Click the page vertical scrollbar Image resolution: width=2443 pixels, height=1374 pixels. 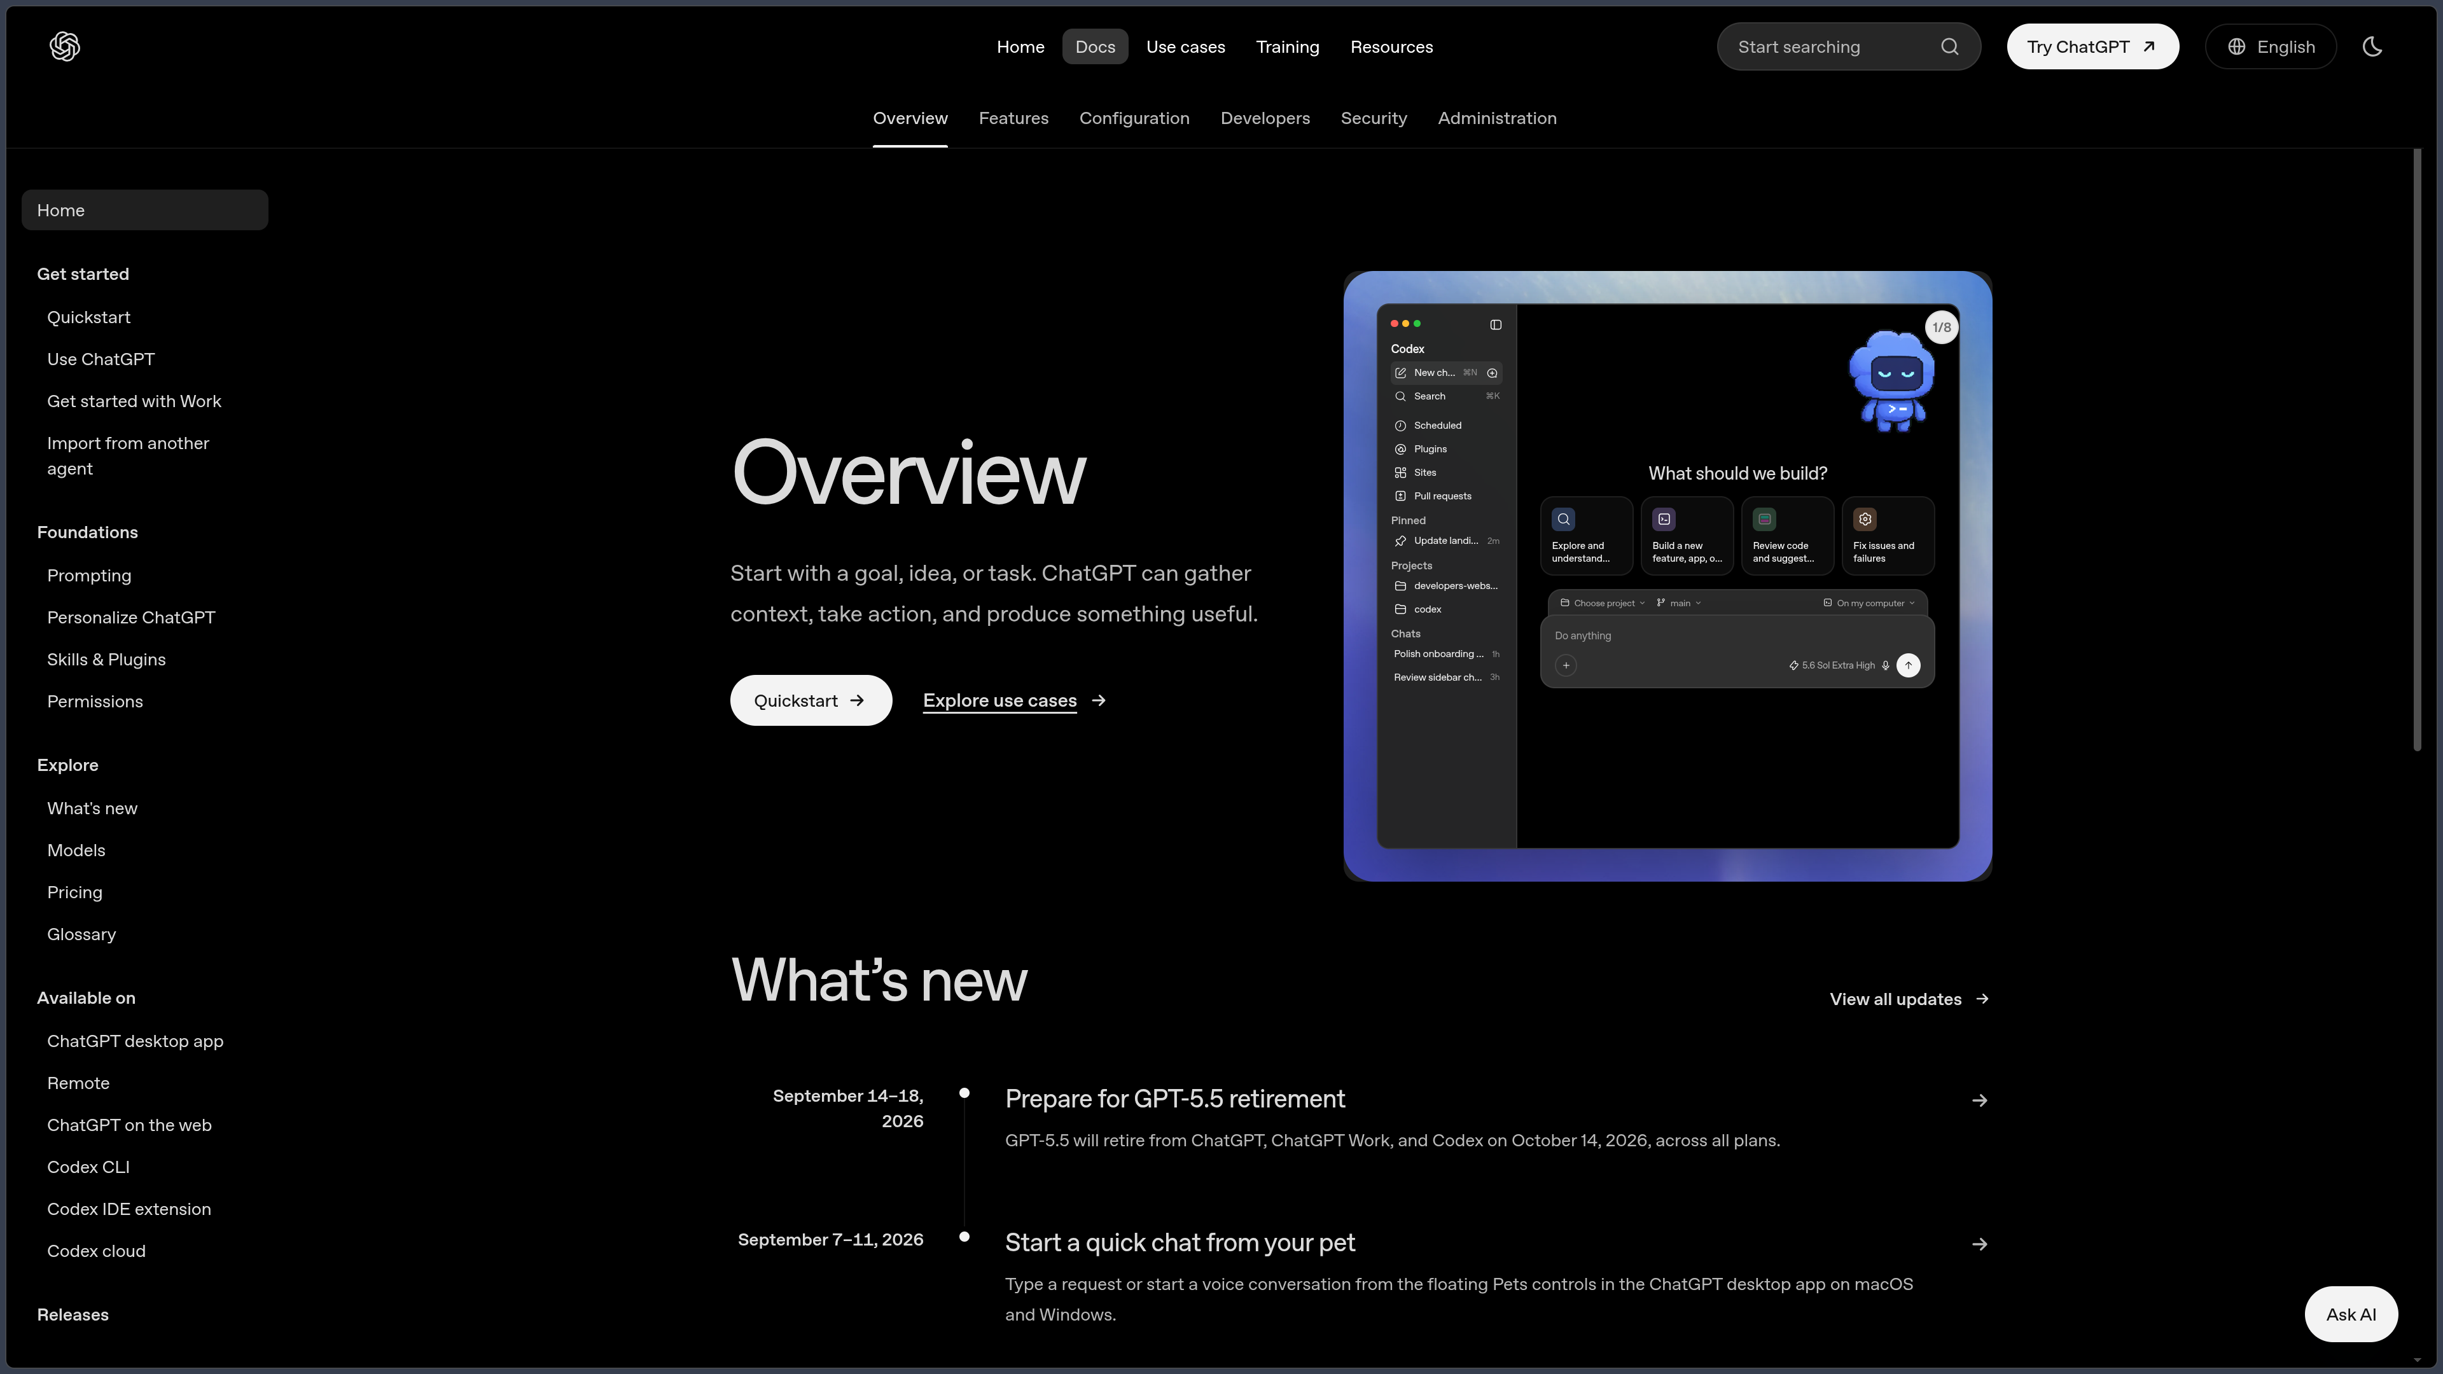tap(2416, 450)
